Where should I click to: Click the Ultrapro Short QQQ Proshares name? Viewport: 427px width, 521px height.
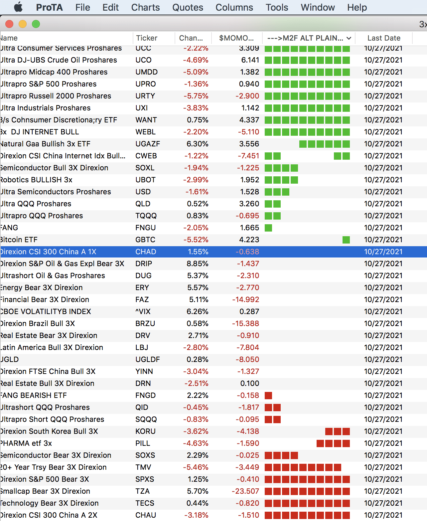(x=52, y=419)
